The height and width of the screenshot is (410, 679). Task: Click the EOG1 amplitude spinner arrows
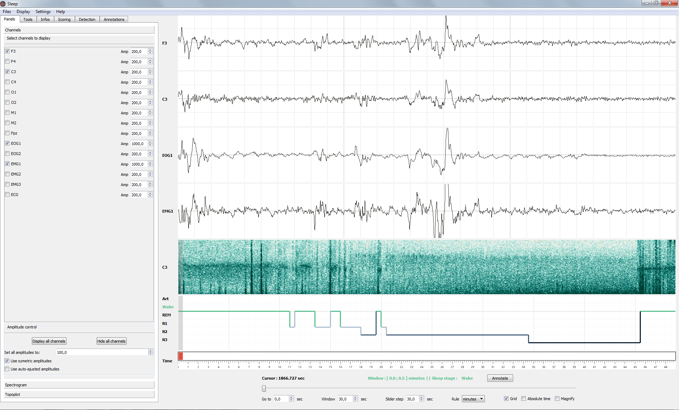(150, 144)
